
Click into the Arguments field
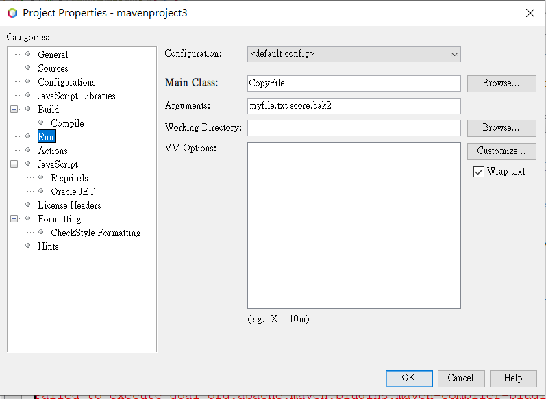click(x=353, y=106)
